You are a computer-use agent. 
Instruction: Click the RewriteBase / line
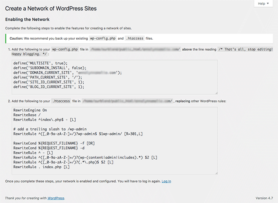(27, 115)
